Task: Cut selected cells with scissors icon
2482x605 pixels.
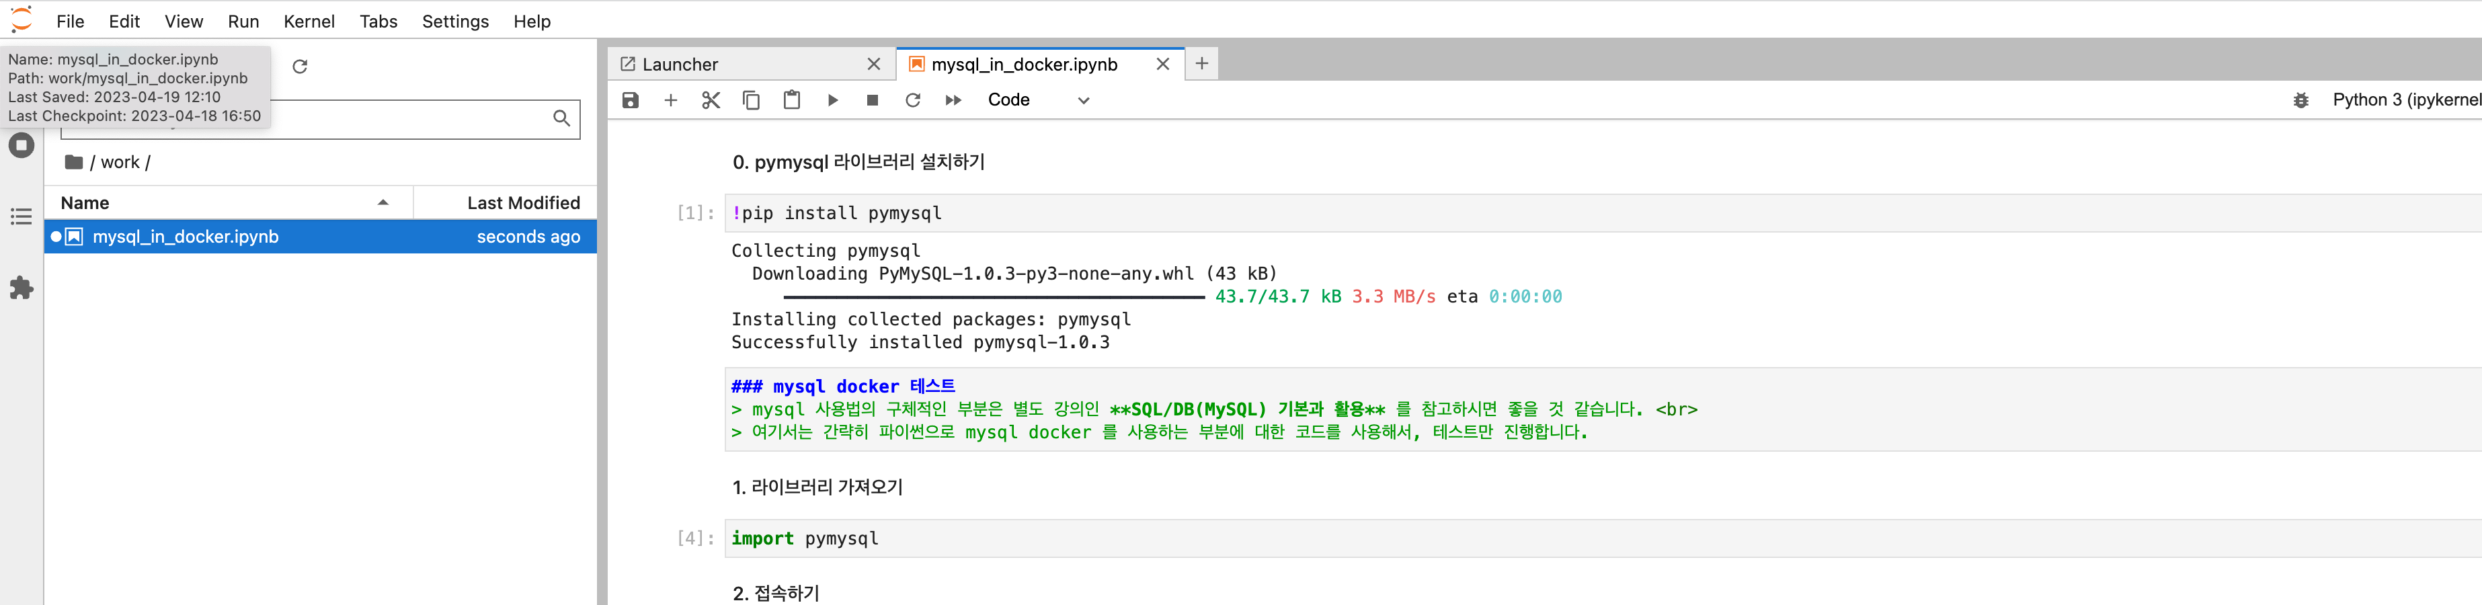Action: pos(711,100)
